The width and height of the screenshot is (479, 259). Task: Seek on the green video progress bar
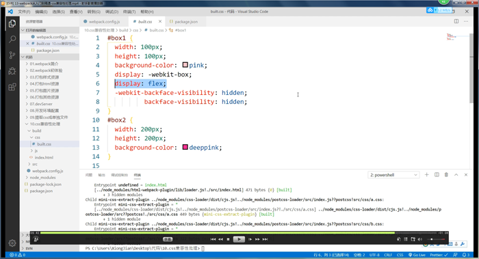point(218,233)
